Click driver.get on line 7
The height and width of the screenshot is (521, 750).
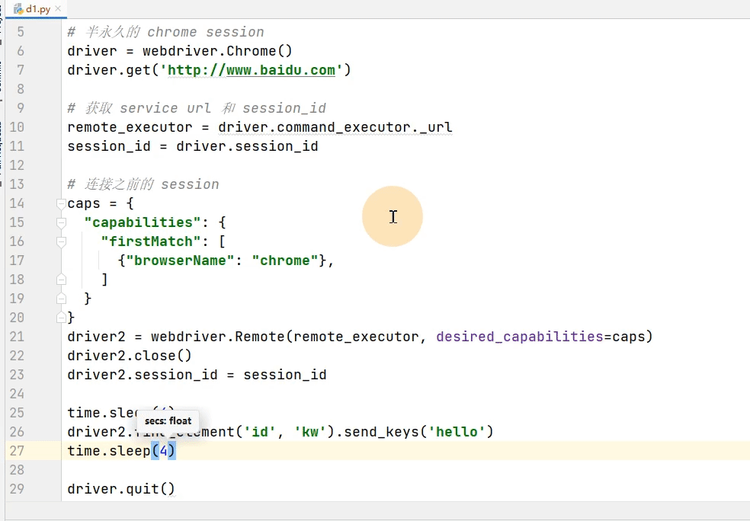pos(108,70)
